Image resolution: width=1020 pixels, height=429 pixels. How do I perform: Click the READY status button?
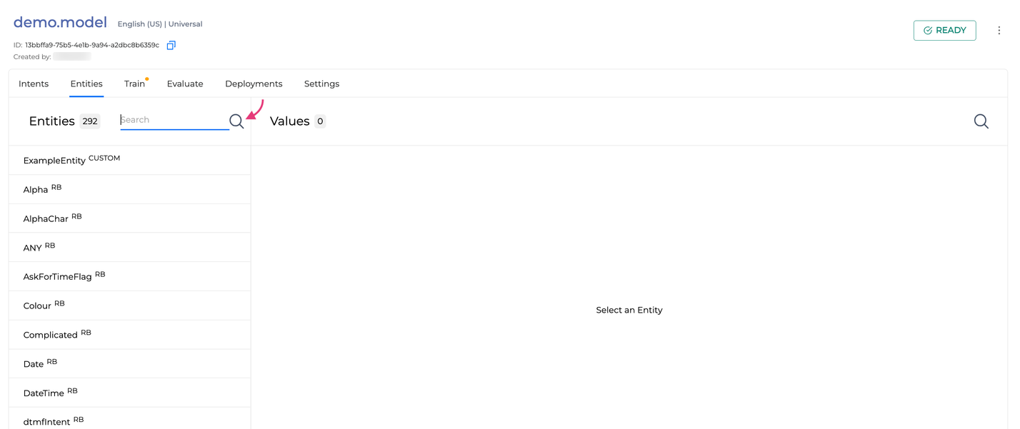coord(944,31)
